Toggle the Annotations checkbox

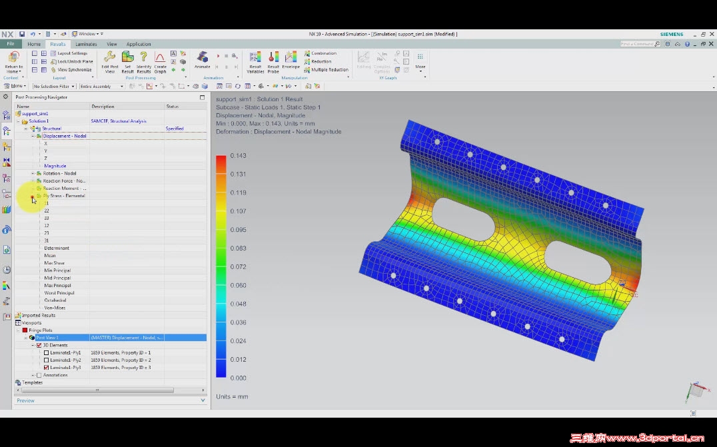click(x=39, y=375)
